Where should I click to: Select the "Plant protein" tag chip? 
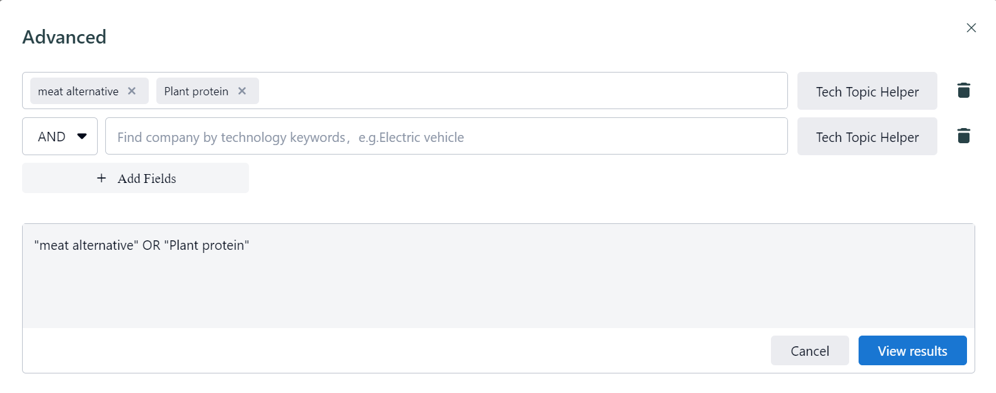196,91
